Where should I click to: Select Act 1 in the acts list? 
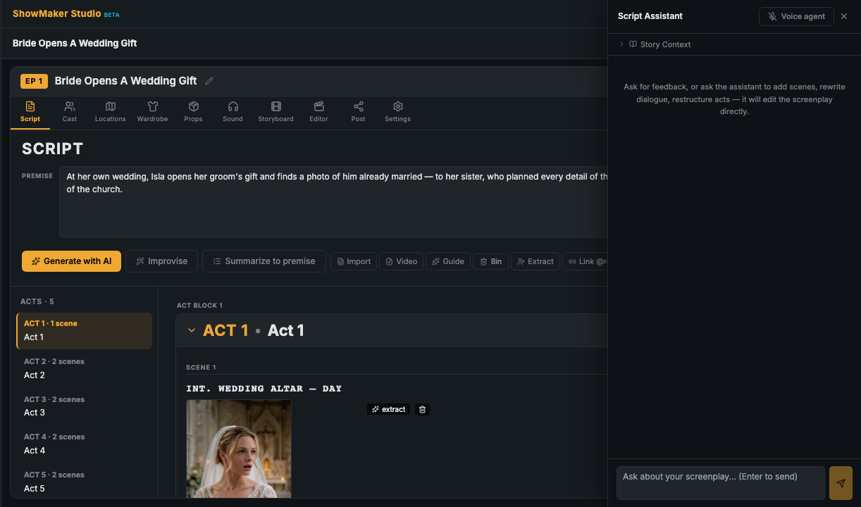tap(84, 331)
